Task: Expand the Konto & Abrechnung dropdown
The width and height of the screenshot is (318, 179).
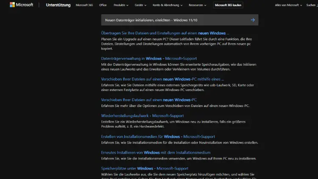Action: (x=167, y=5)
